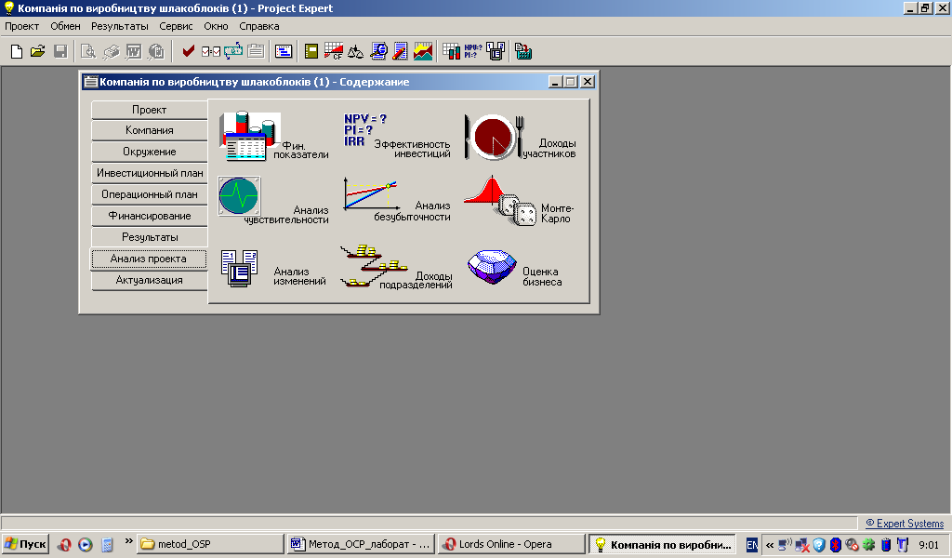
Task: Switch to Операционный план section tab
Action: (150, 195)
